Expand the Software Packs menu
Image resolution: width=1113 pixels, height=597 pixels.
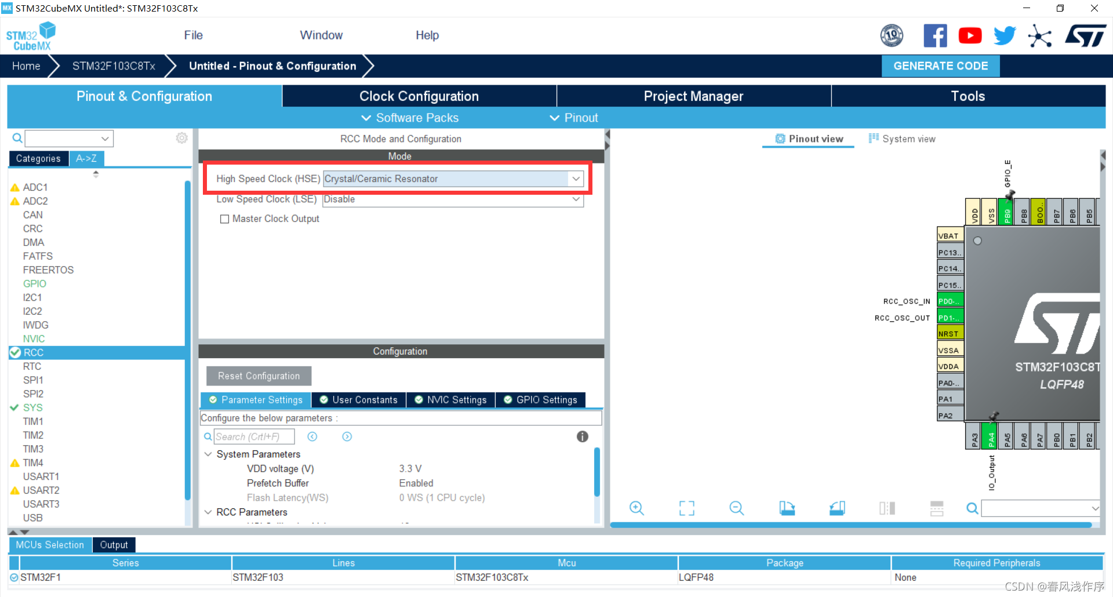[x=410, y=118]
